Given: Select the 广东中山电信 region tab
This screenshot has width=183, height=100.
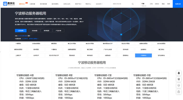Looking at the screenshot, I should (x=108, y=49).
